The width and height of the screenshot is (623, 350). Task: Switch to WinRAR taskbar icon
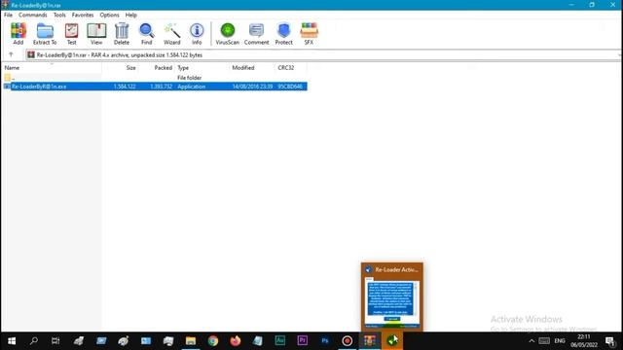pos(370,341)
